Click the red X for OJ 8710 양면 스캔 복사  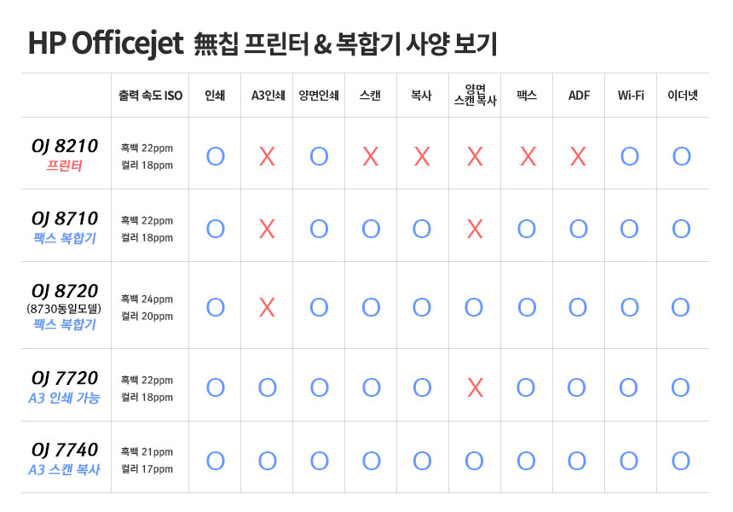tap(475, 229)
